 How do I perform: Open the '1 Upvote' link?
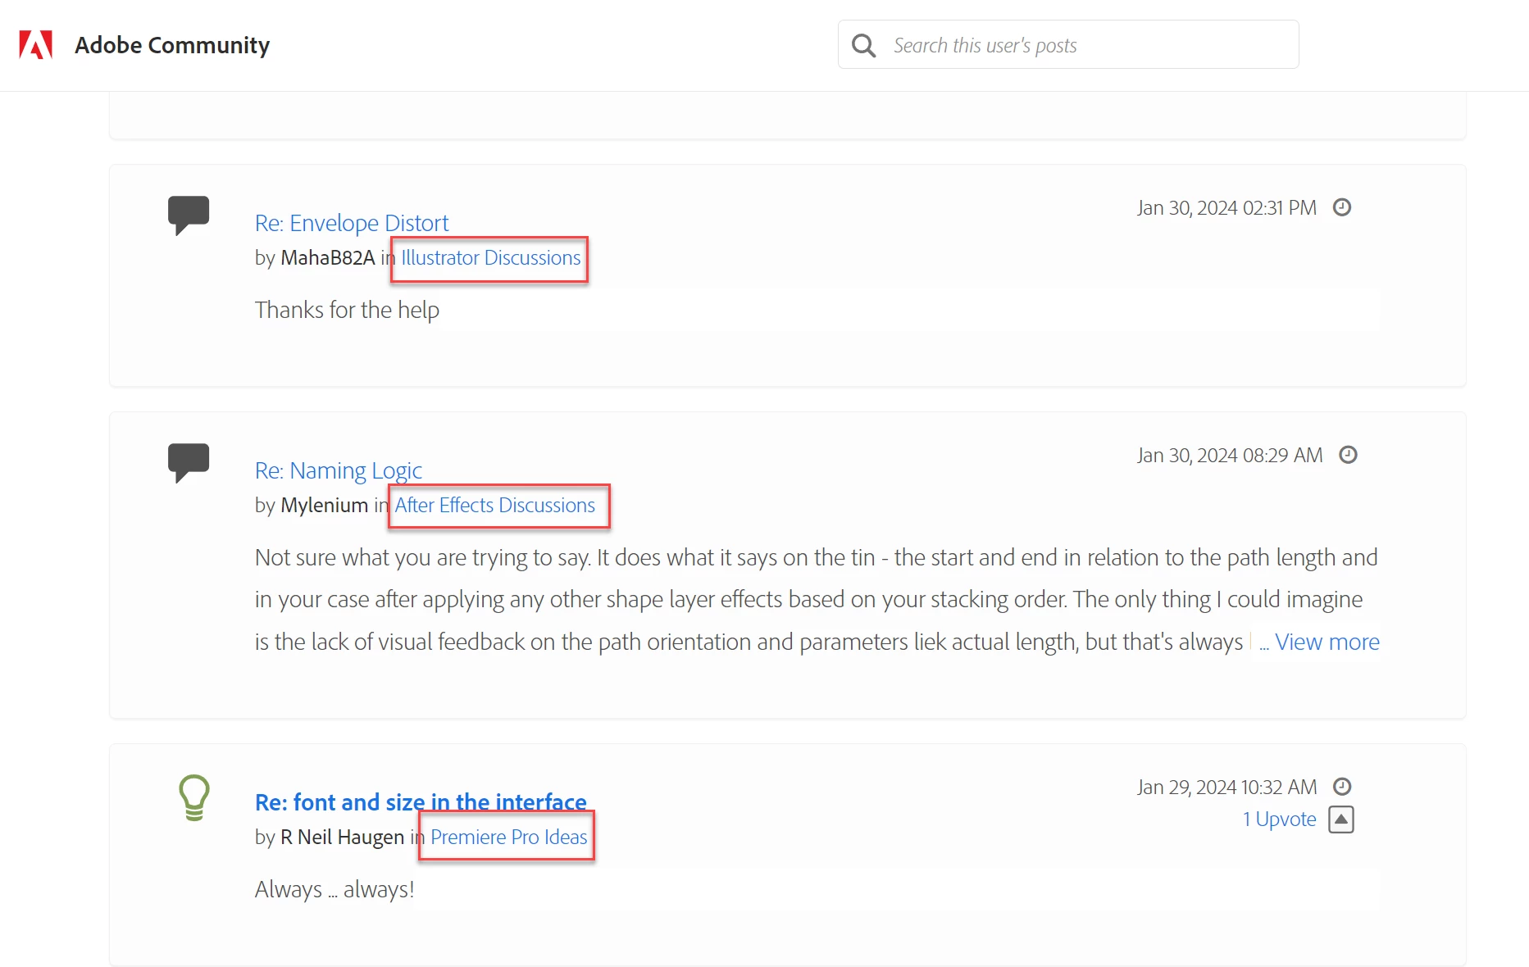1279,819
